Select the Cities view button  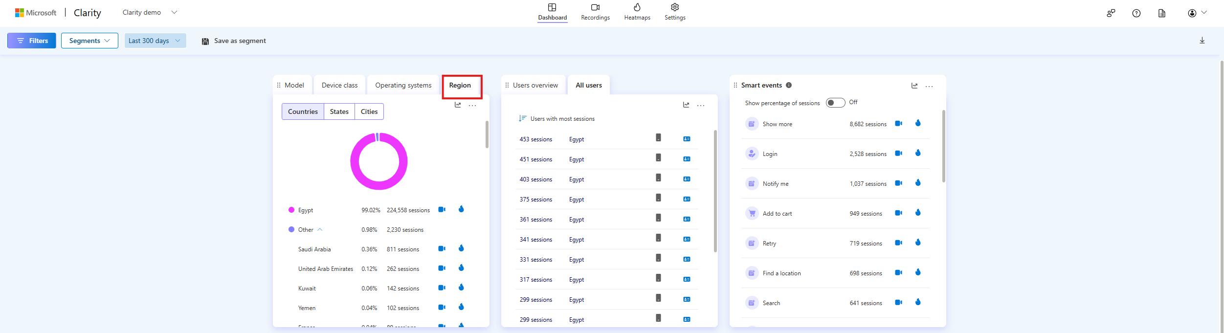pyautogui.click(x=369, y=111)
